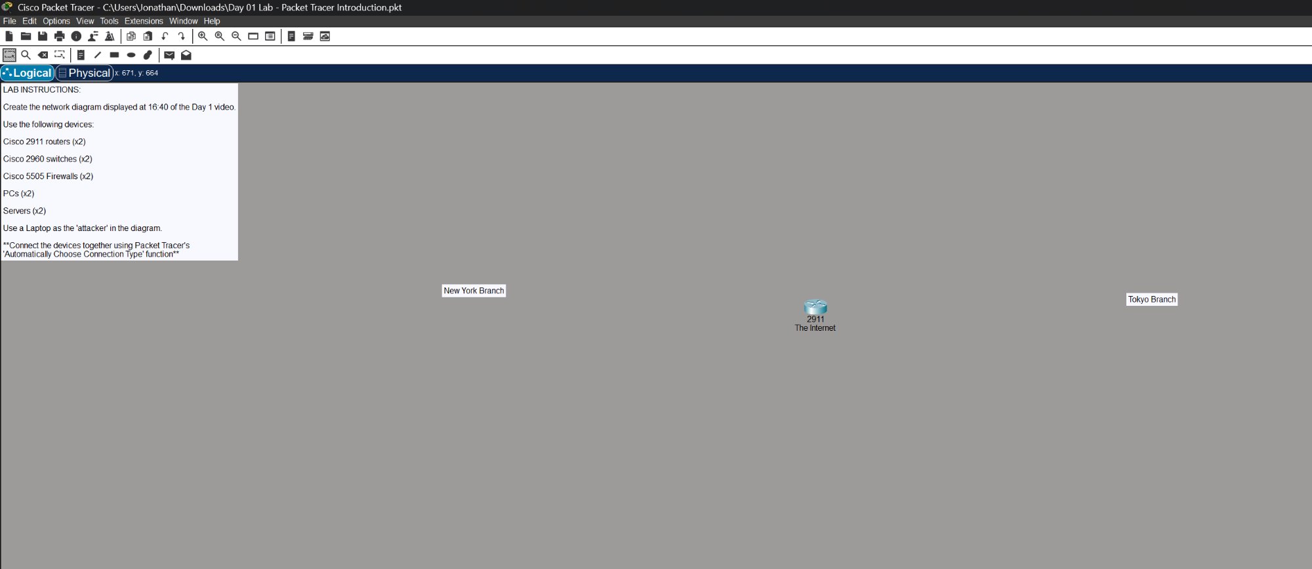Open the Custom Devices dialog icon
Viewport: 1312px width, 569px height.
click(x=270, y=36)
